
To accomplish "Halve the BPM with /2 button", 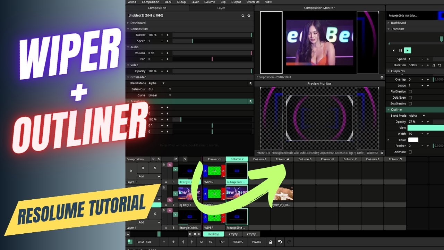I will pyautogui.click(x=201, y=242).
